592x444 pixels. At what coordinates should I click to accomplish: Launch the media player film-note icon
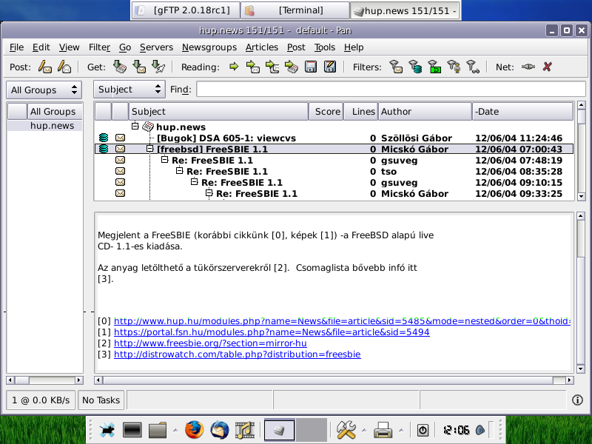(245, 430)
